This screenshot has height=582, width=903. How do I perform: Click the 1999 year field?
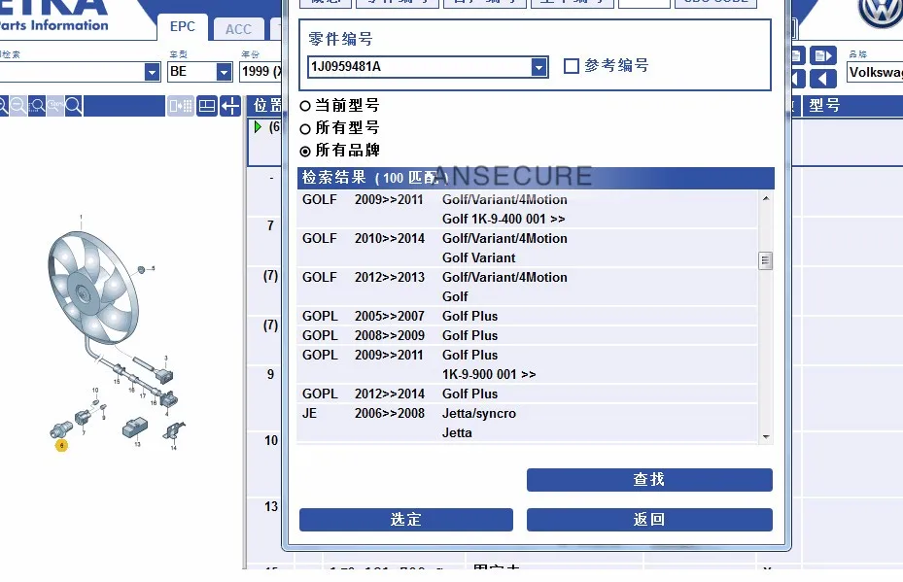click(x=260, y=71)
